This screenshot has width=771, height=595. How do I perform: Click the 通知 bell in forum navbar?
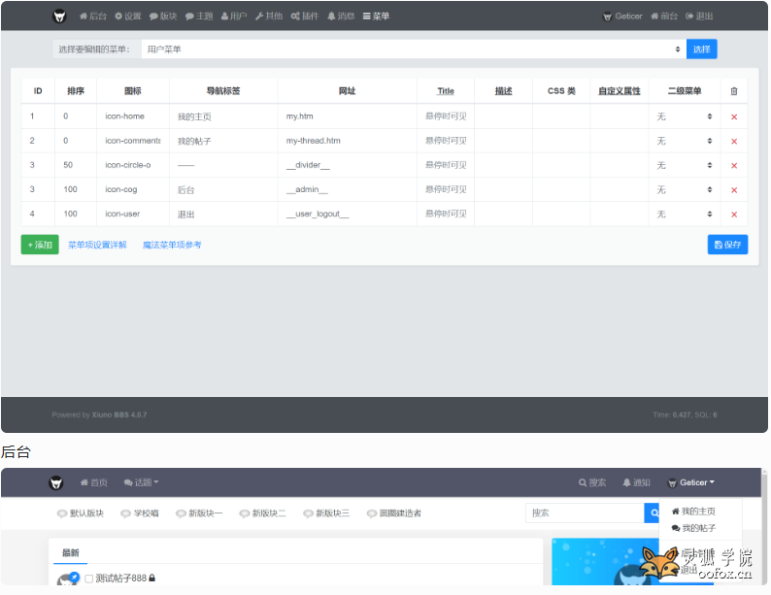pyautogui.click(x=636, y=482)
